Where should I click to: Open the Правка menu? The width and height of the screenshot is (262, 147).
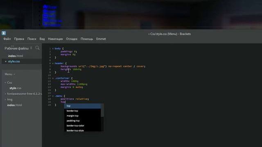(19, 39)
